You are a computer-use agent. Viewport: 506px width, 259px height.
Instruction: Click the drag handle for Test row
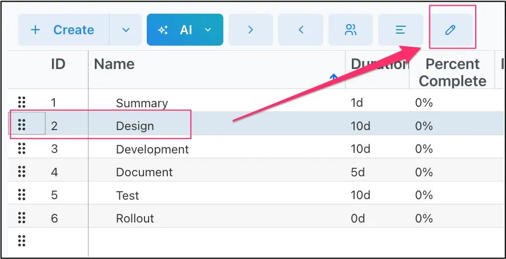pyautogui.click(x=22, y=195)
